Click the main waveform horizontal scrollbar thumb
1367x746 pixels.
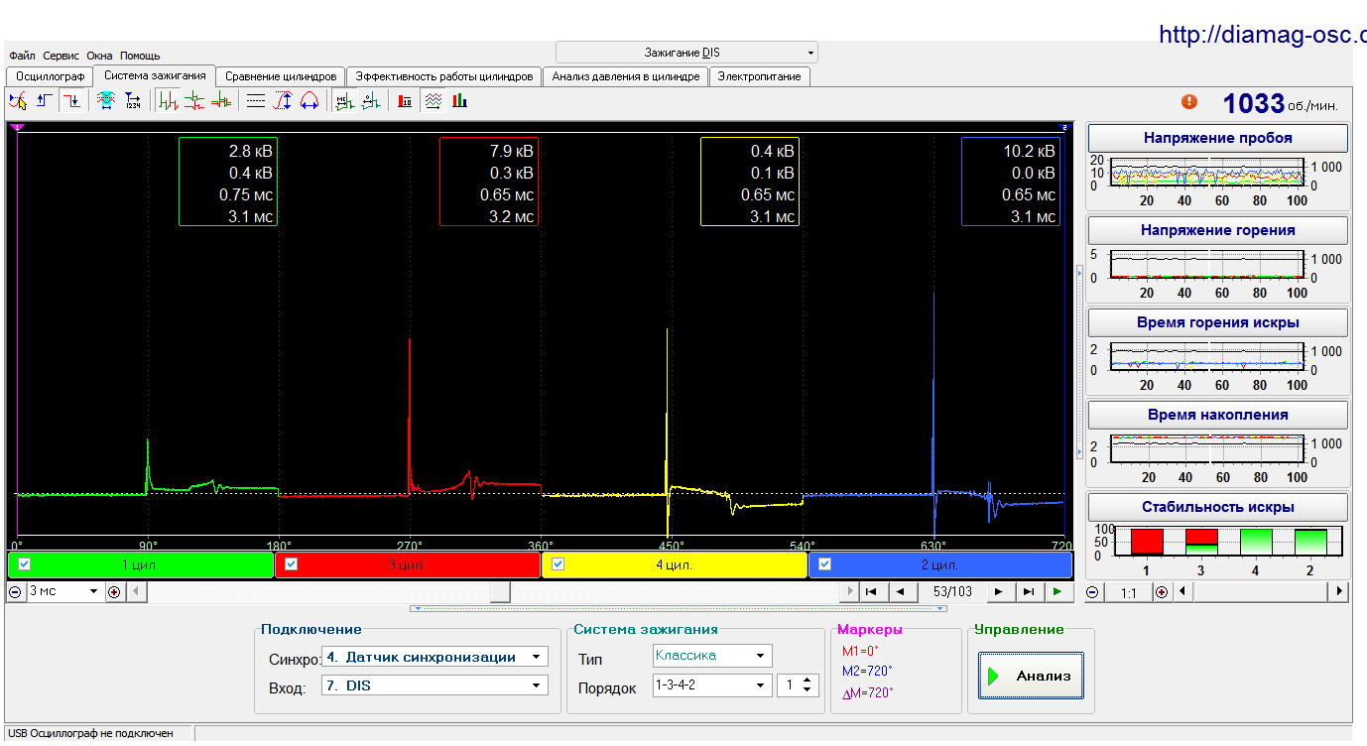coord(501,591)
